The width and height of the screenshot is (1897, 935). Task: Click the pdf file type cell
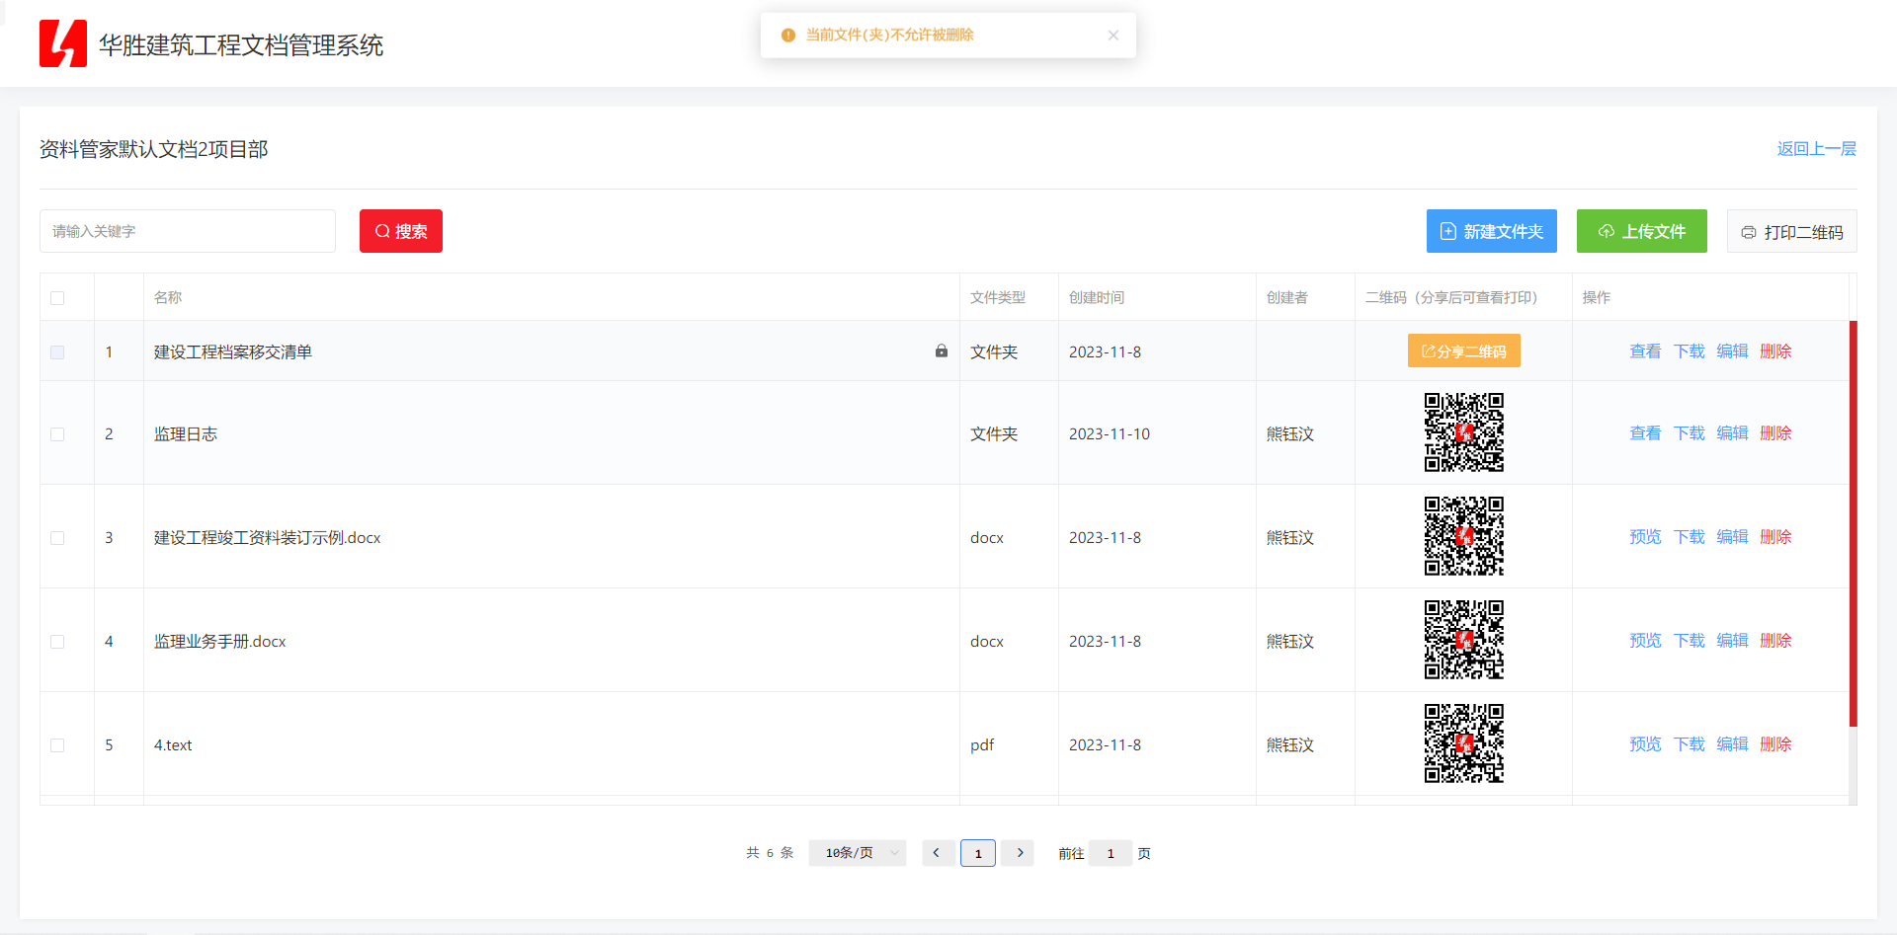[982, 744]
